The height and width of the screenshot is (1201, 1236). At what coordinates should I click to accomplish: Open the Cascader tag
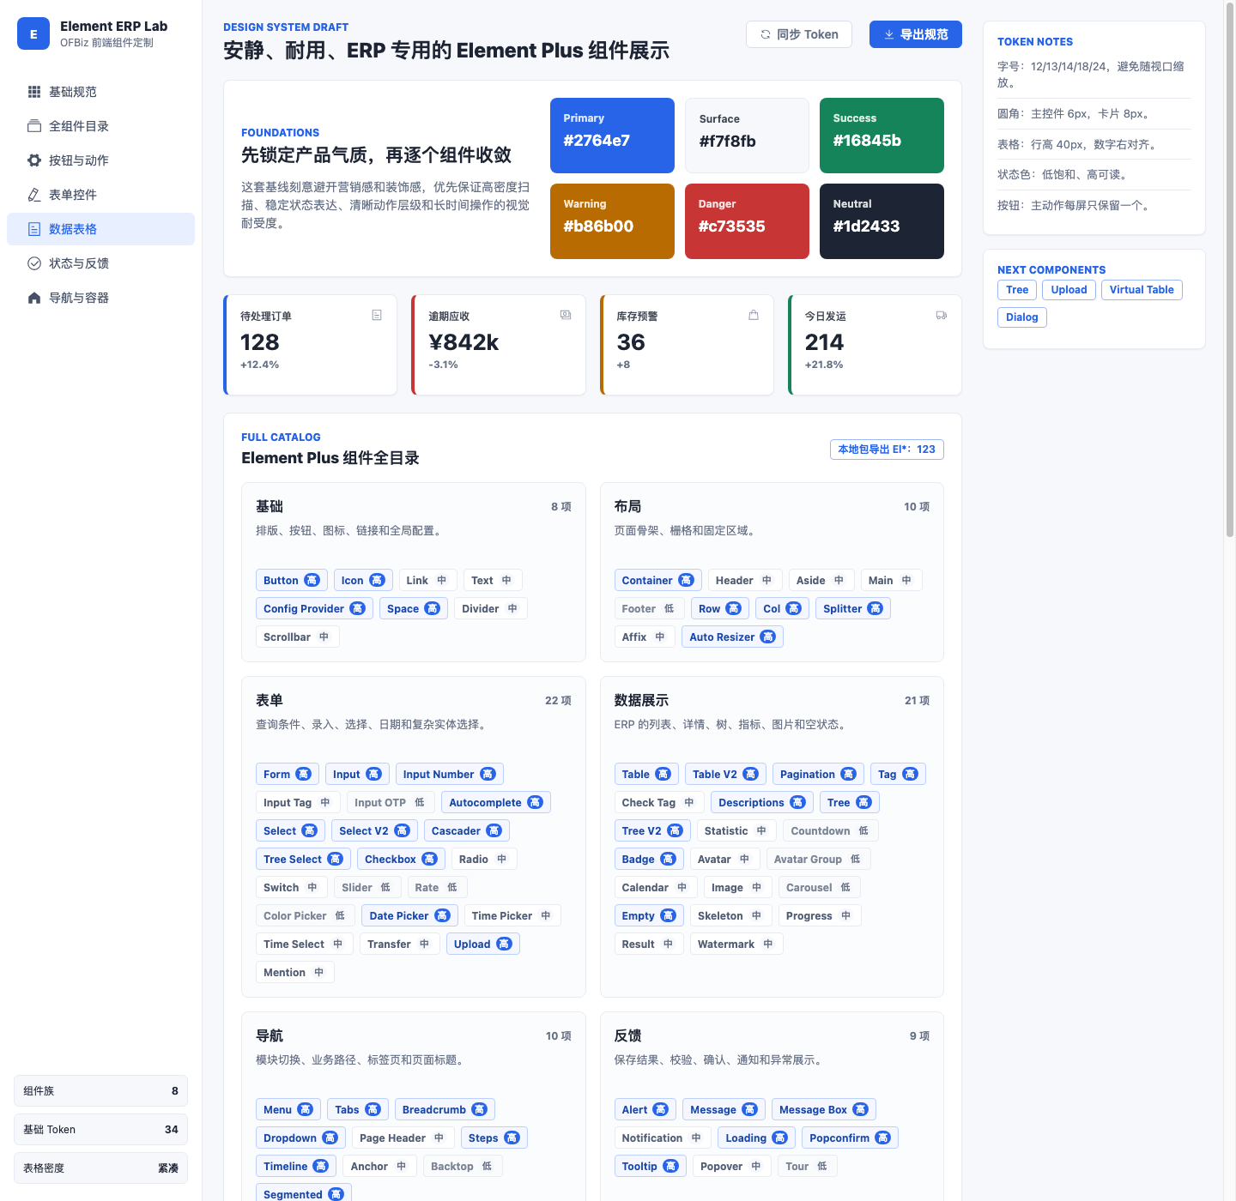[x=466, y=831]
